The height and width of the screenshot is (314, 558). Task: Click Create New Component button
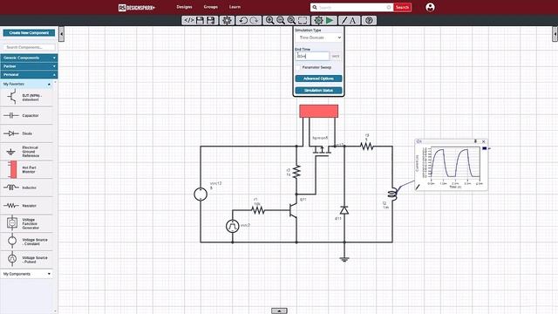click(x=29, y=33)
